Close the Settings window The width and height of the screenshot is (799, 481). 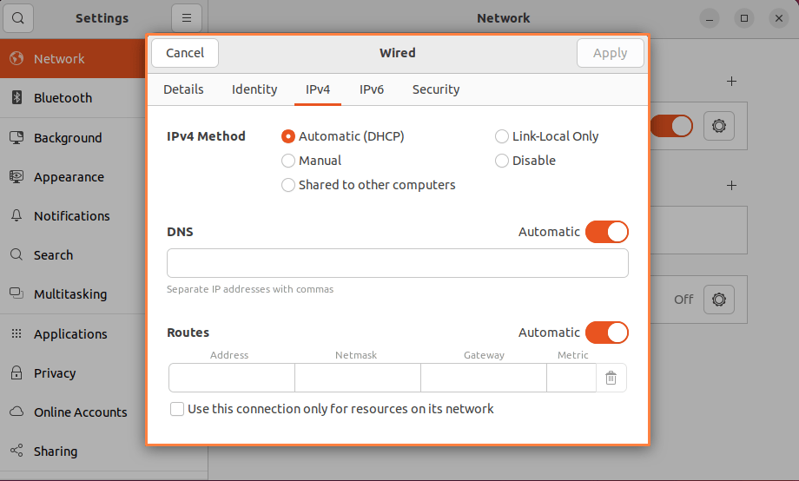point(779,18)
